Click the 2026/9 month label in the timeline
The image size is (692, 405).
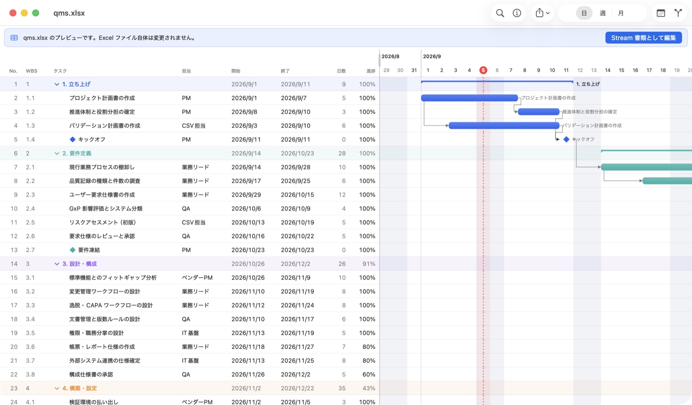(x=432, y=57)
